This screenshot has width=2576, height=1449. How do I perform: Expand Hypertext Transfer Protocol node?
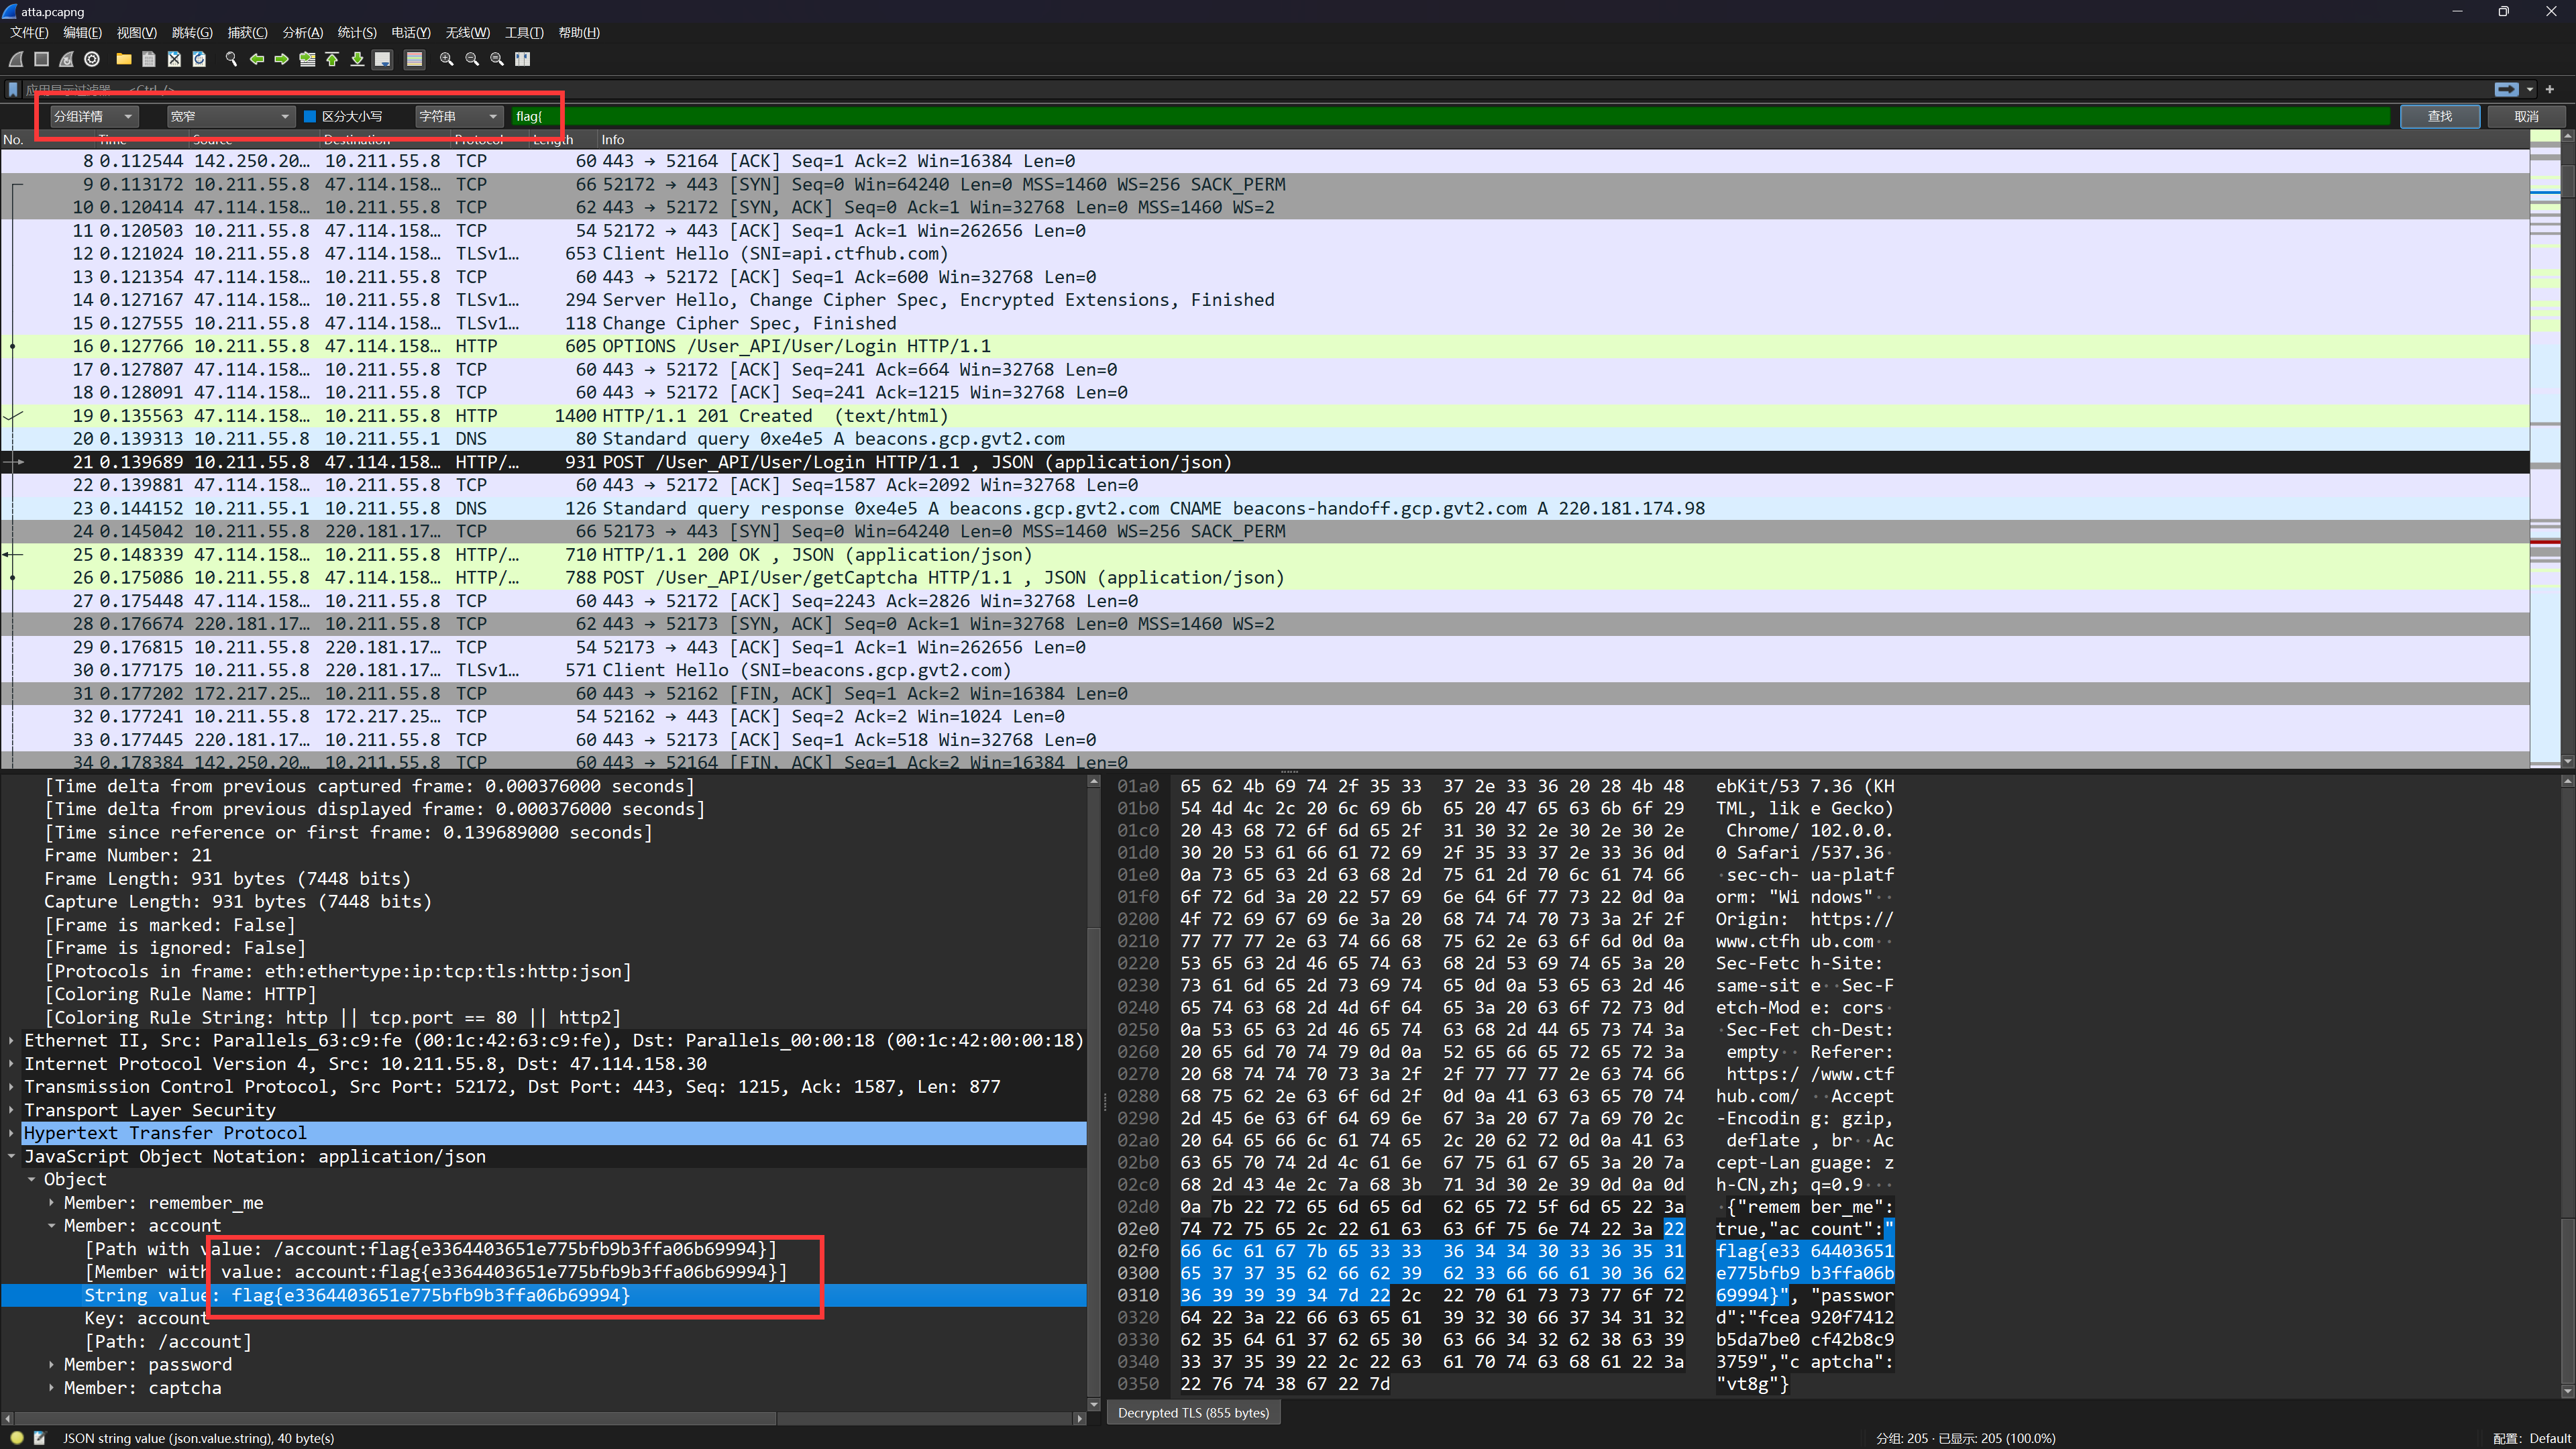[11, 1133]
